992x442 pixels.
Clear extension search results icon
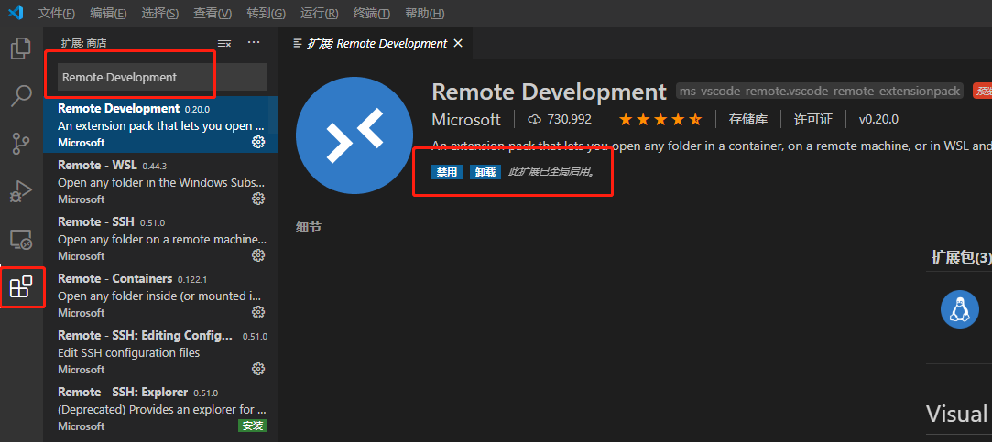(224, 42)
